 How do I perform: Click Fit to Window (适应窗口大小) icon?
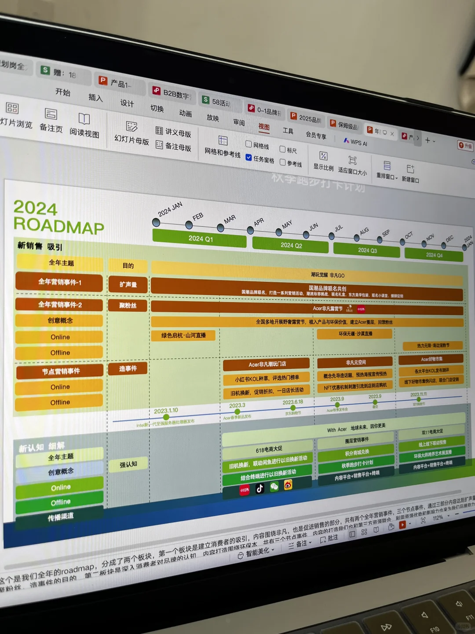pyautogui.click(x=352, y=160)
